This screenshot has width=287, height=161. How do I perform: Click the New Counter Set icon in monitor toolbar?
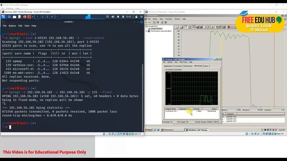[177, 27]
